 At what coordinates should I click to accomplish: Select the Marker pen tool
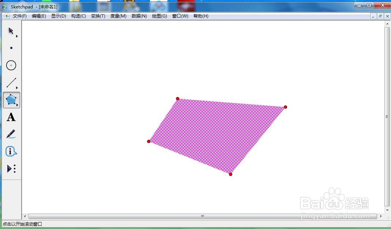pyautogui.click(x=11, y=134)
